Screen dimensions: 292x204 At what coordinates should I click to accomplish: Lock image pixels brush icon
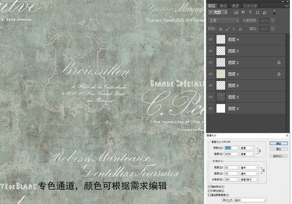[227, 29]
